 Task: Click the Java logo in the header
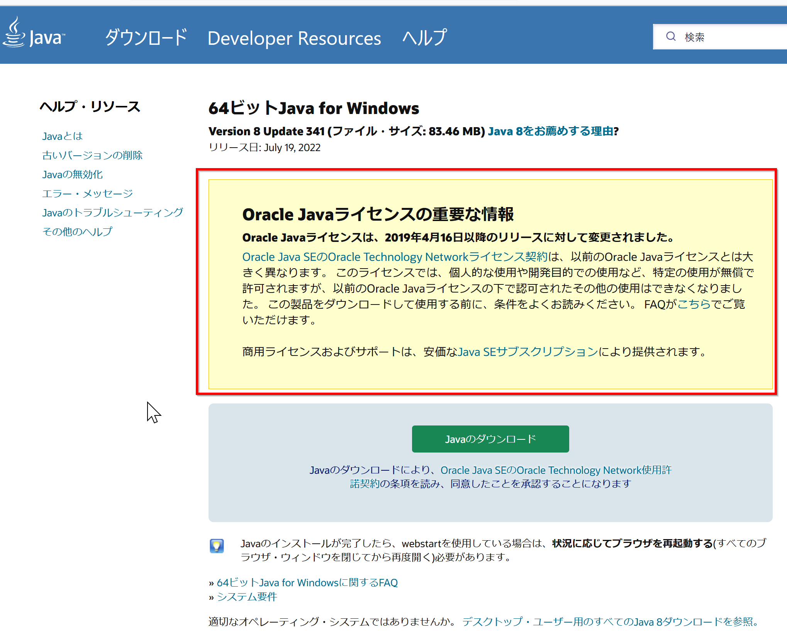tap(34, 32)
